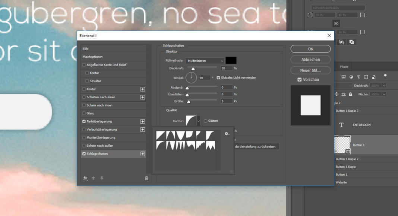Open the Kontur shape picker dropdown
The image size is (398, 216).
point(199,120)
